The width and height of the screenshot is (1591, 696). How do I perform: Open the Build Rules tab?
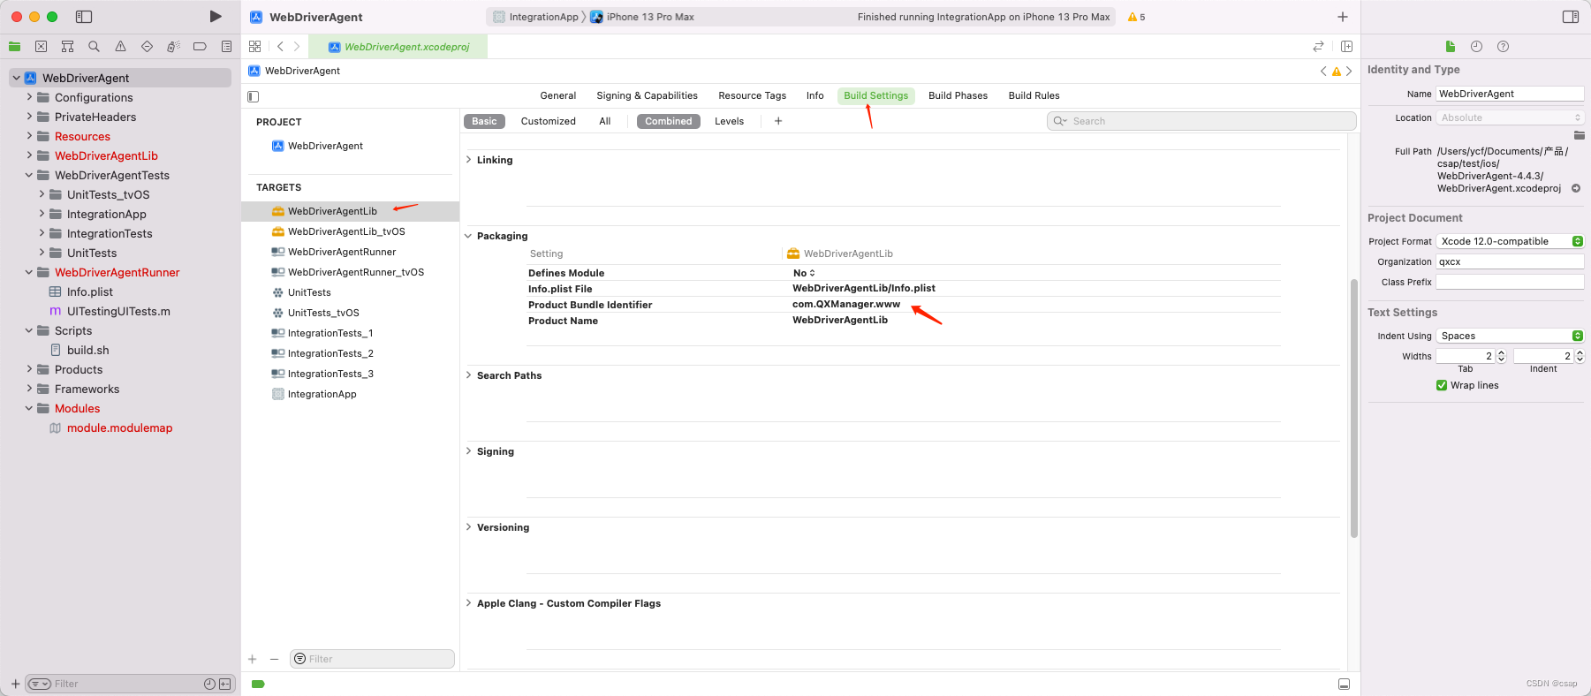[1034, 95]
